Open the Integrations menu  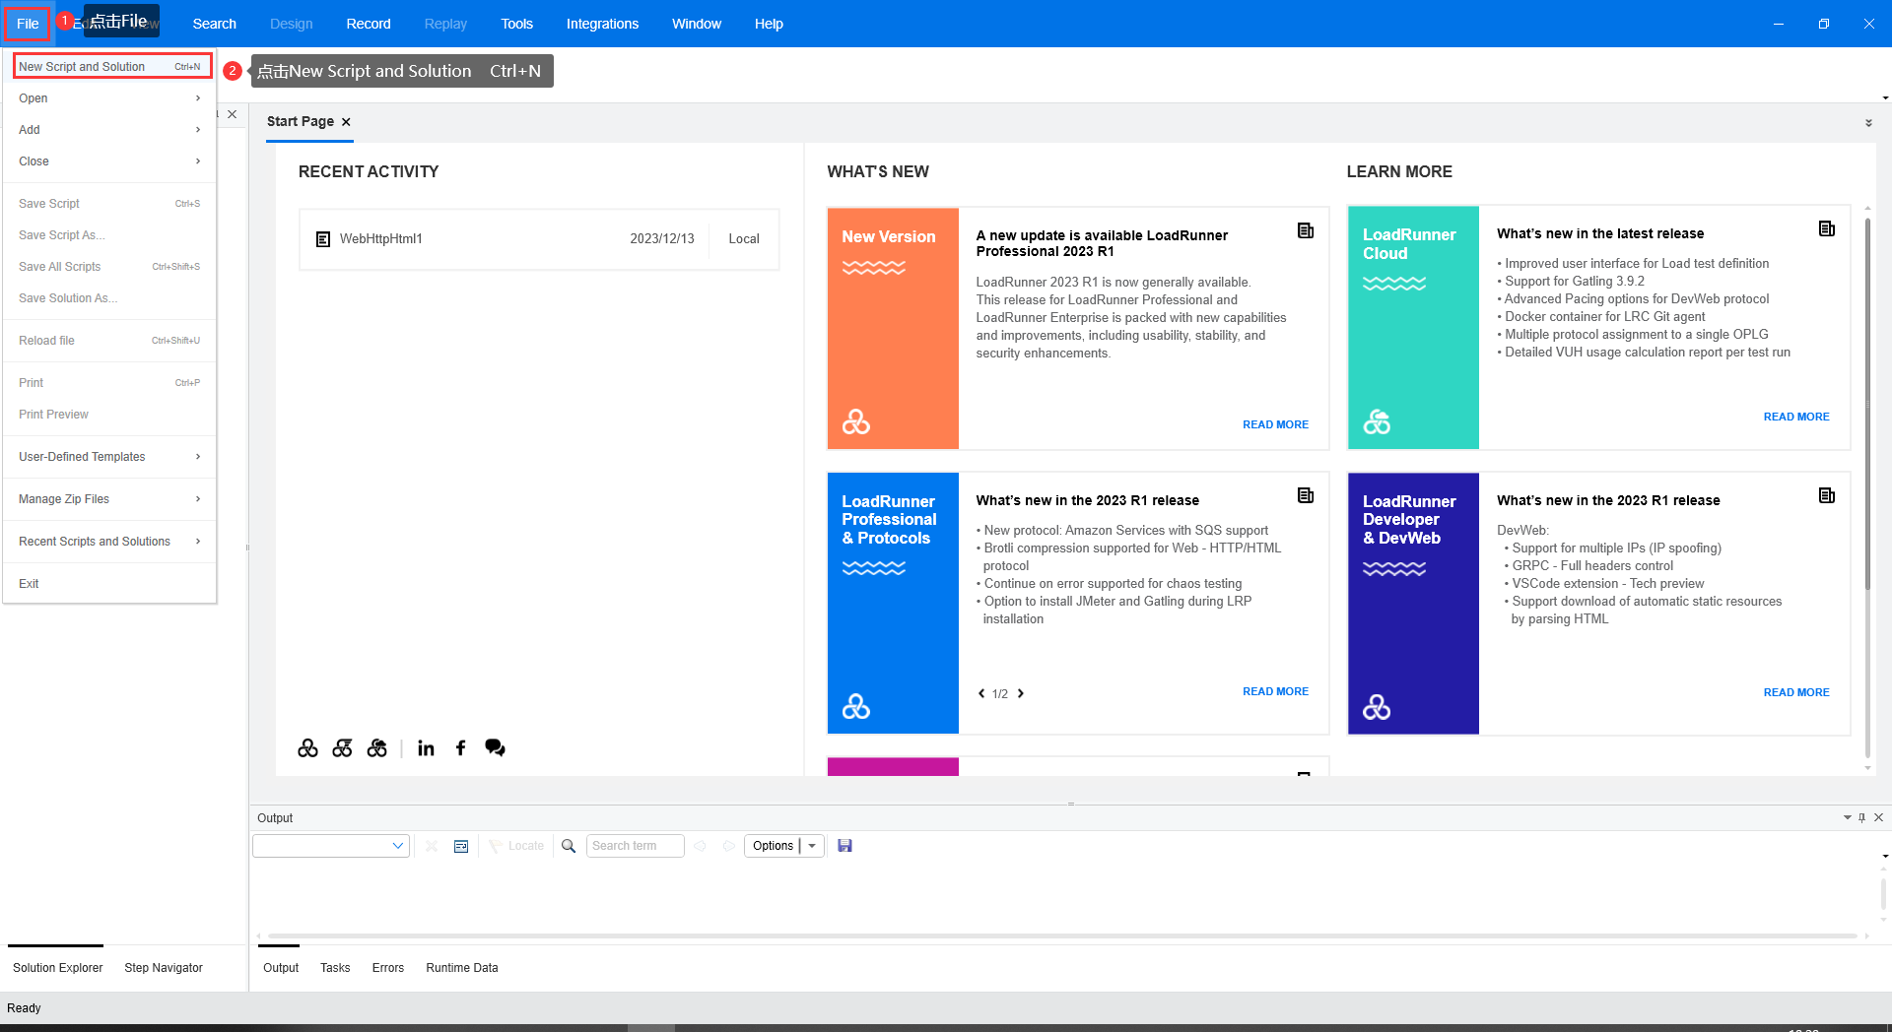click(x=602, y=24)
